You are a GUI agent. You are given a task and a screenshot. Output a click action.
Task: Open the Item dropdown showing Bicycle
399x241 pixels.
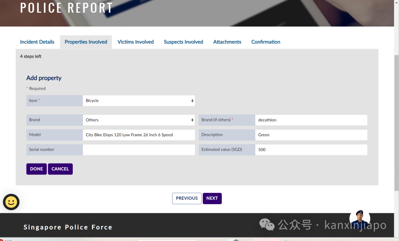coord(139,101)
